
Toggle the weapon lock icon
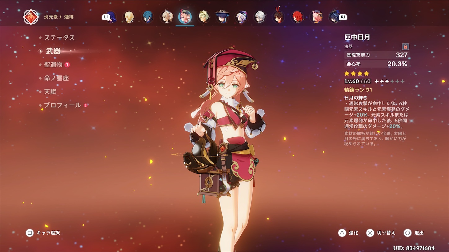pos(405,47)
